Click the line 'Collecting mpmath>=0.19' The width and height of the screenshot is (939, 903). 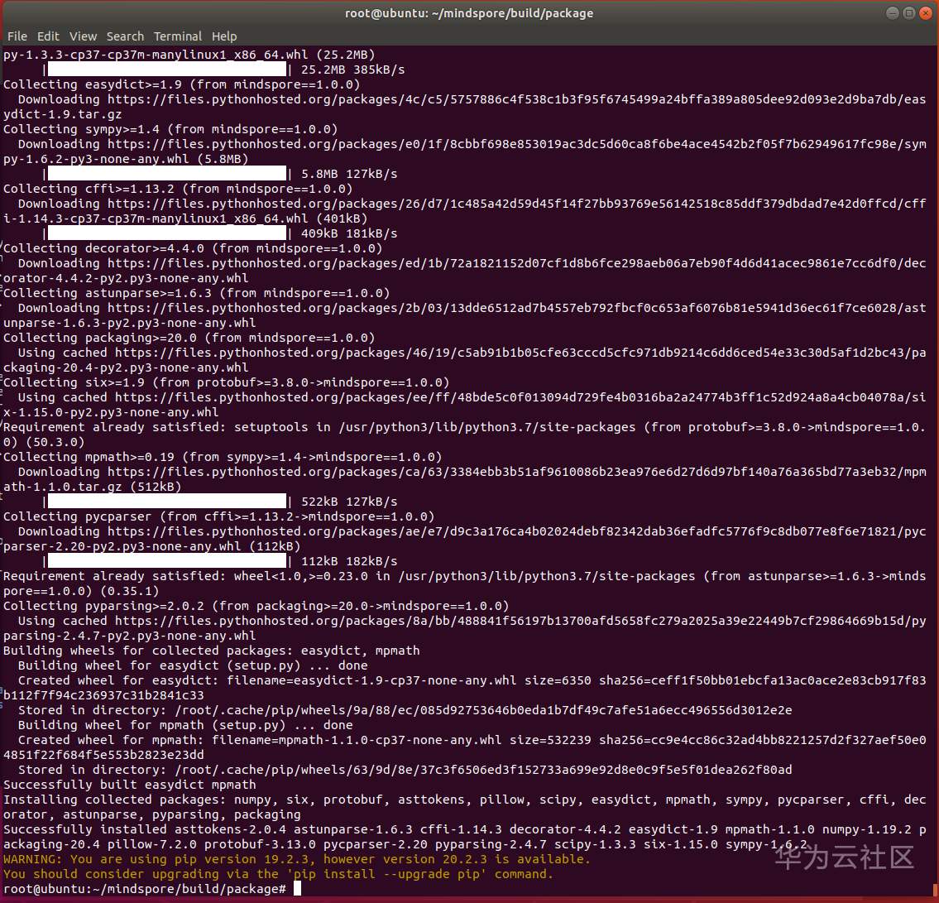pyautogui.click(x=223, y=457)
